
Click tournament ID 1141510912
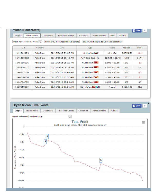22,58
